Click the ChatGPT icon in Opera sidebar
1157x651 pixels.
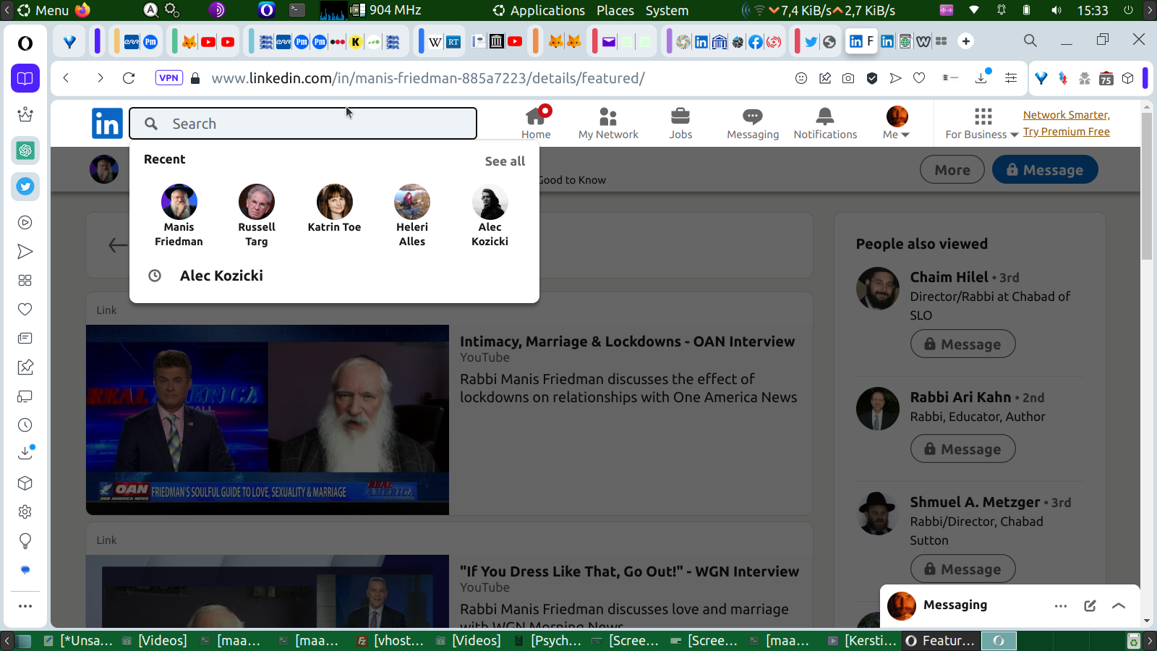pyautogui.click(x=25, y=150)
